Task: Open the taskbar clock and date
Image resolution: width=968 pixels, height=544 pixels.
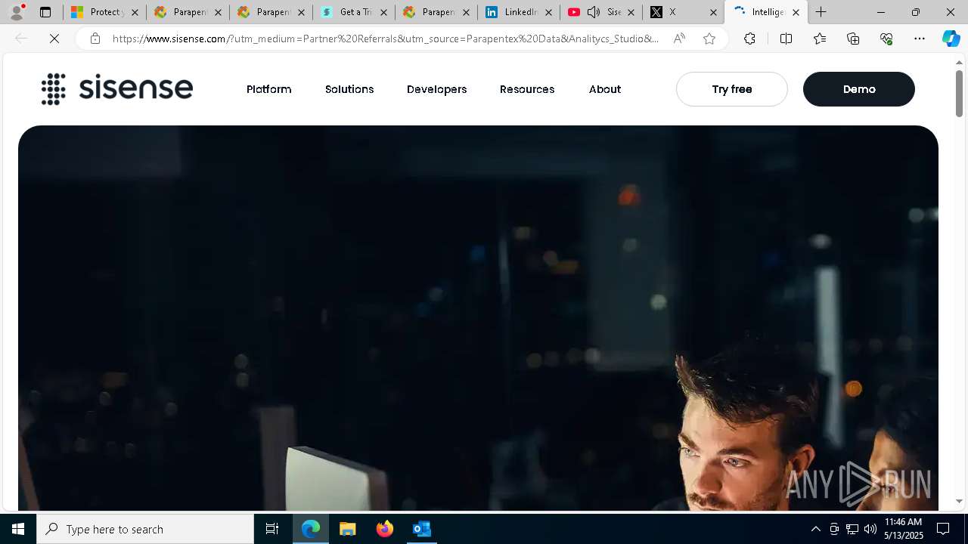Action: [x=904, y=529]
